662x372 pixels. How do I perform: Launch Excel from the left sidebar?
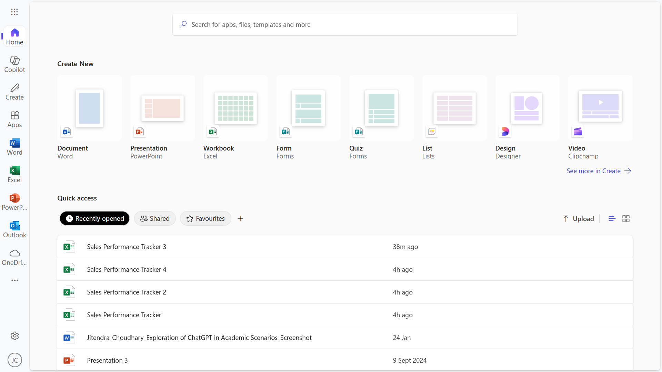pos(14,174)
